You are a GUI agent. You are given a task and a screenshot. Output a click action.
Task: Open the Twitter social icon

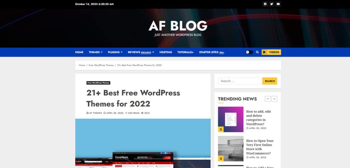click(x=272, y=4)
